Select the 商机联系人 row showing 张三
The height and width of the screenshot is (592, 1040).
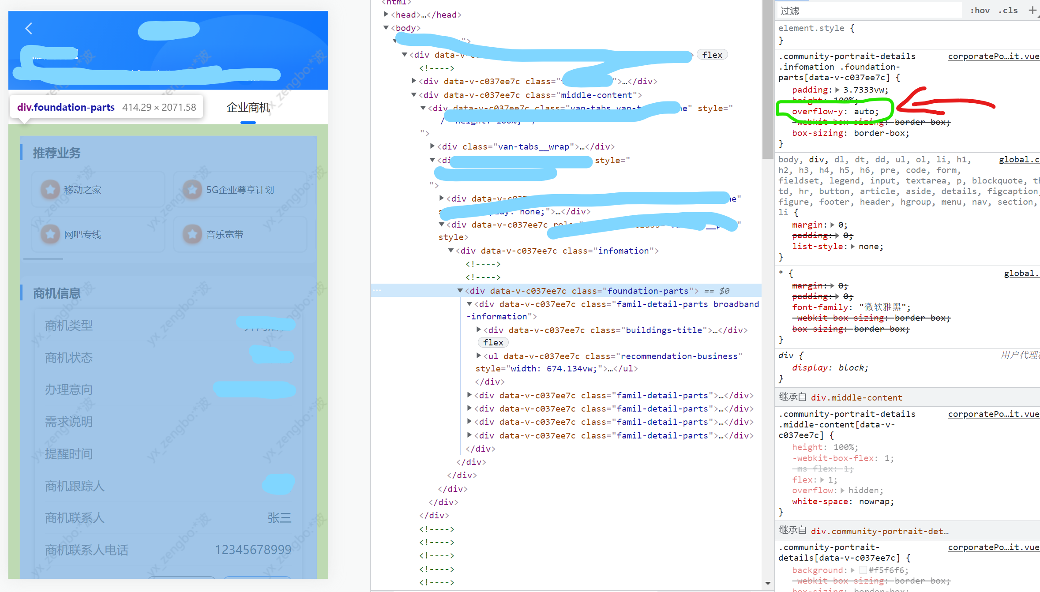pos(168,517)
